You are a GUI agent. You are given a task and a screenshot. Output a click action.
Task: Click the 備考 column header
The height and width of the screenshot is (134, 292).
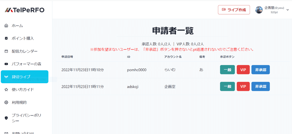202,57
